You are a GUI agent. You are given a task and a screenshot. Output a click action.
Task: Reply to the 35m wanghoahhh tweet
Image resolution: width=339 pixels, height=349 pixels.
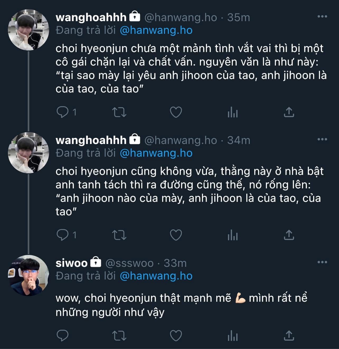(x=63, y=112)
